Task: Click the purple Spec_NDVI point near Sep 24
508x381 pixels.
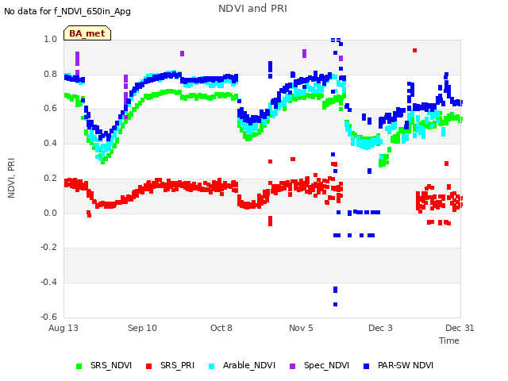Action: click(182, 53)
